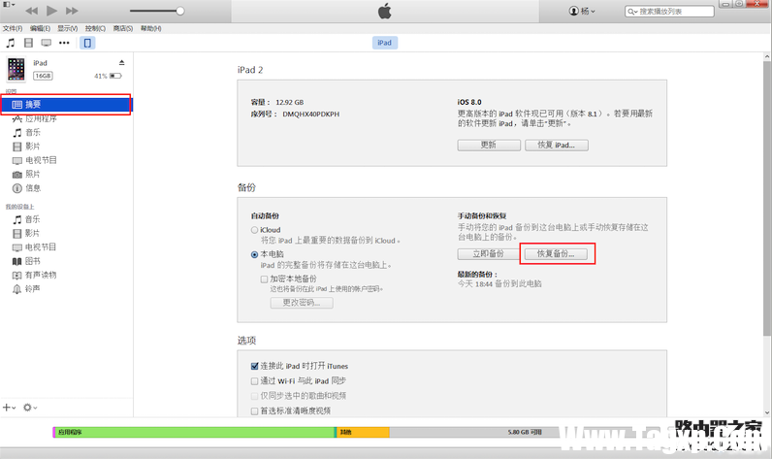The width and height of the screenshot is (772, 459).
Task: Uncheck 连接此 iPad 时打开 iTunes
Action: 254,366
